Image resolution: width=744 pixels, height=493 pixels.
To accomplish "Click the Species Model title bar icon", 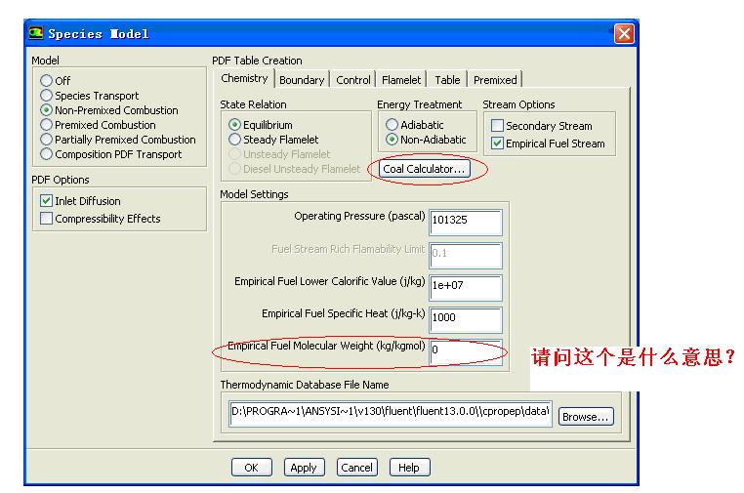I will pyautogui.click(x=38, y=33).
